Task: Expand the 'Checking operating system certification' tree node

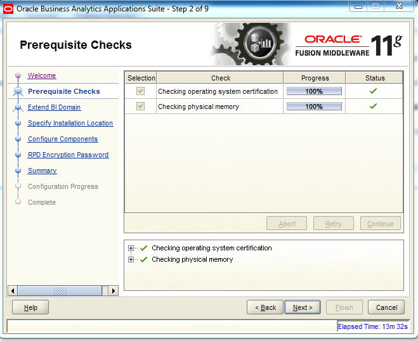Action: 131,248
